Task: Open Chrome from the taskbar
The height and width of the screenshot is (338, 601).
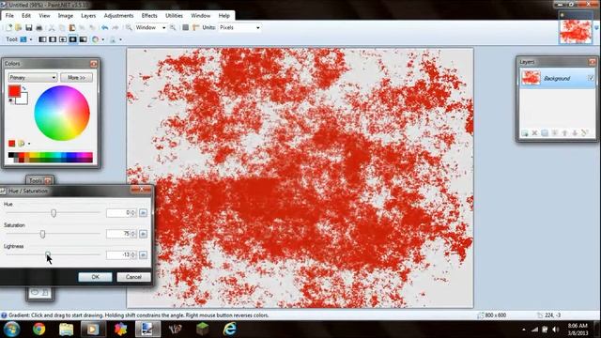Action: pos(39,329)
